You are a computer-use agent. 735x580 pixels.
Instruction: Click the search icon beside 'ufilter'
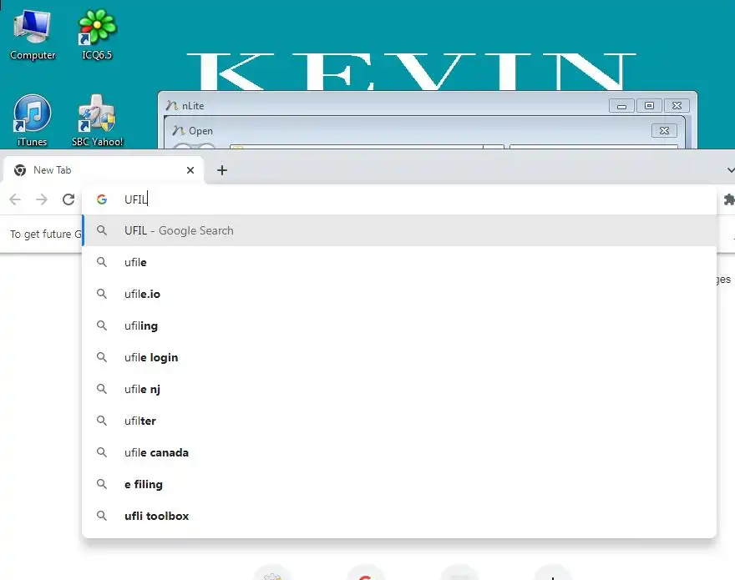point(102,421)
